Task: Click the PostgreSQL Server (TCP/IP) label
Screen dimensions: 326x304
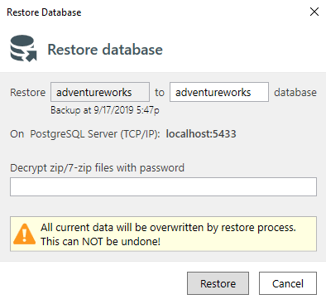Action: click(95, 134)
